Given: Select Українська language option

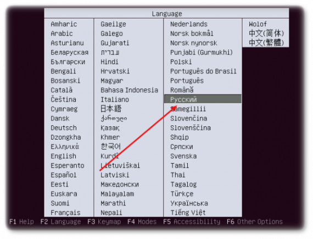Looking at the screenshot, I should click(x=189, y=203).
